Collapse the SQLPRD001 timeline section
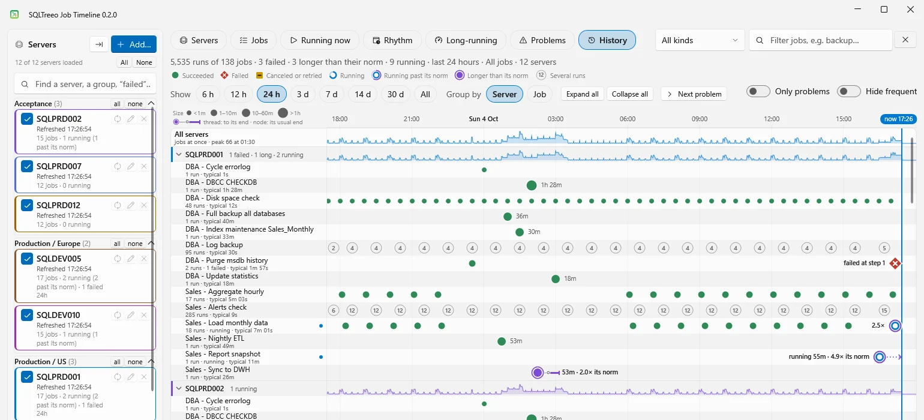924x420 pixels. pyautogui.click(x=178, y=155)
